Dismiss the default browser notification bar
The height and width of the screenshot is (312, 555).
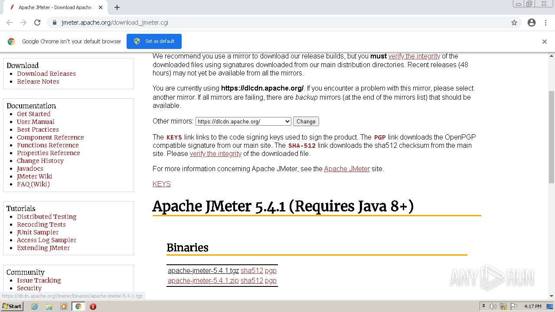click(545, 42)
